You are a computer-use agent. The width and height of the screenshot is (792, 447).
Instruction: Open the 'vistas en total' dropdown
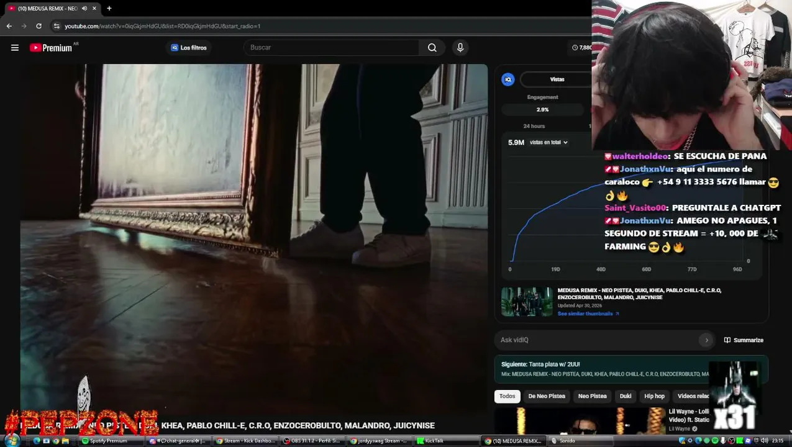click(548, 142)
